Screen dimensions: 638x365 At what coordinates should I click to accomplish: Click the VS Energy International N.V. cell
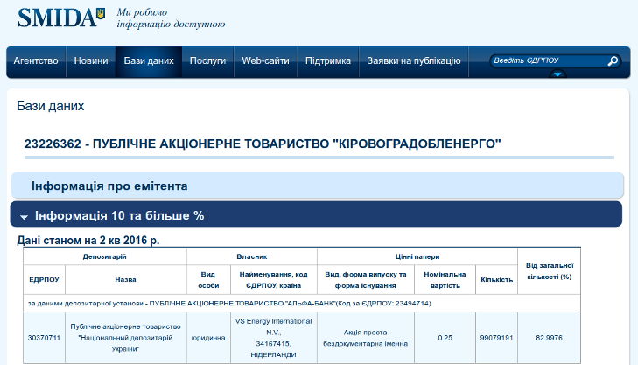[273, 338]
